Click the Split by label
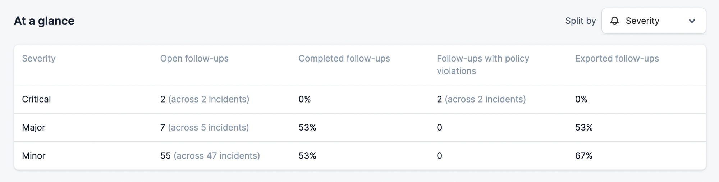 (580, 21)
